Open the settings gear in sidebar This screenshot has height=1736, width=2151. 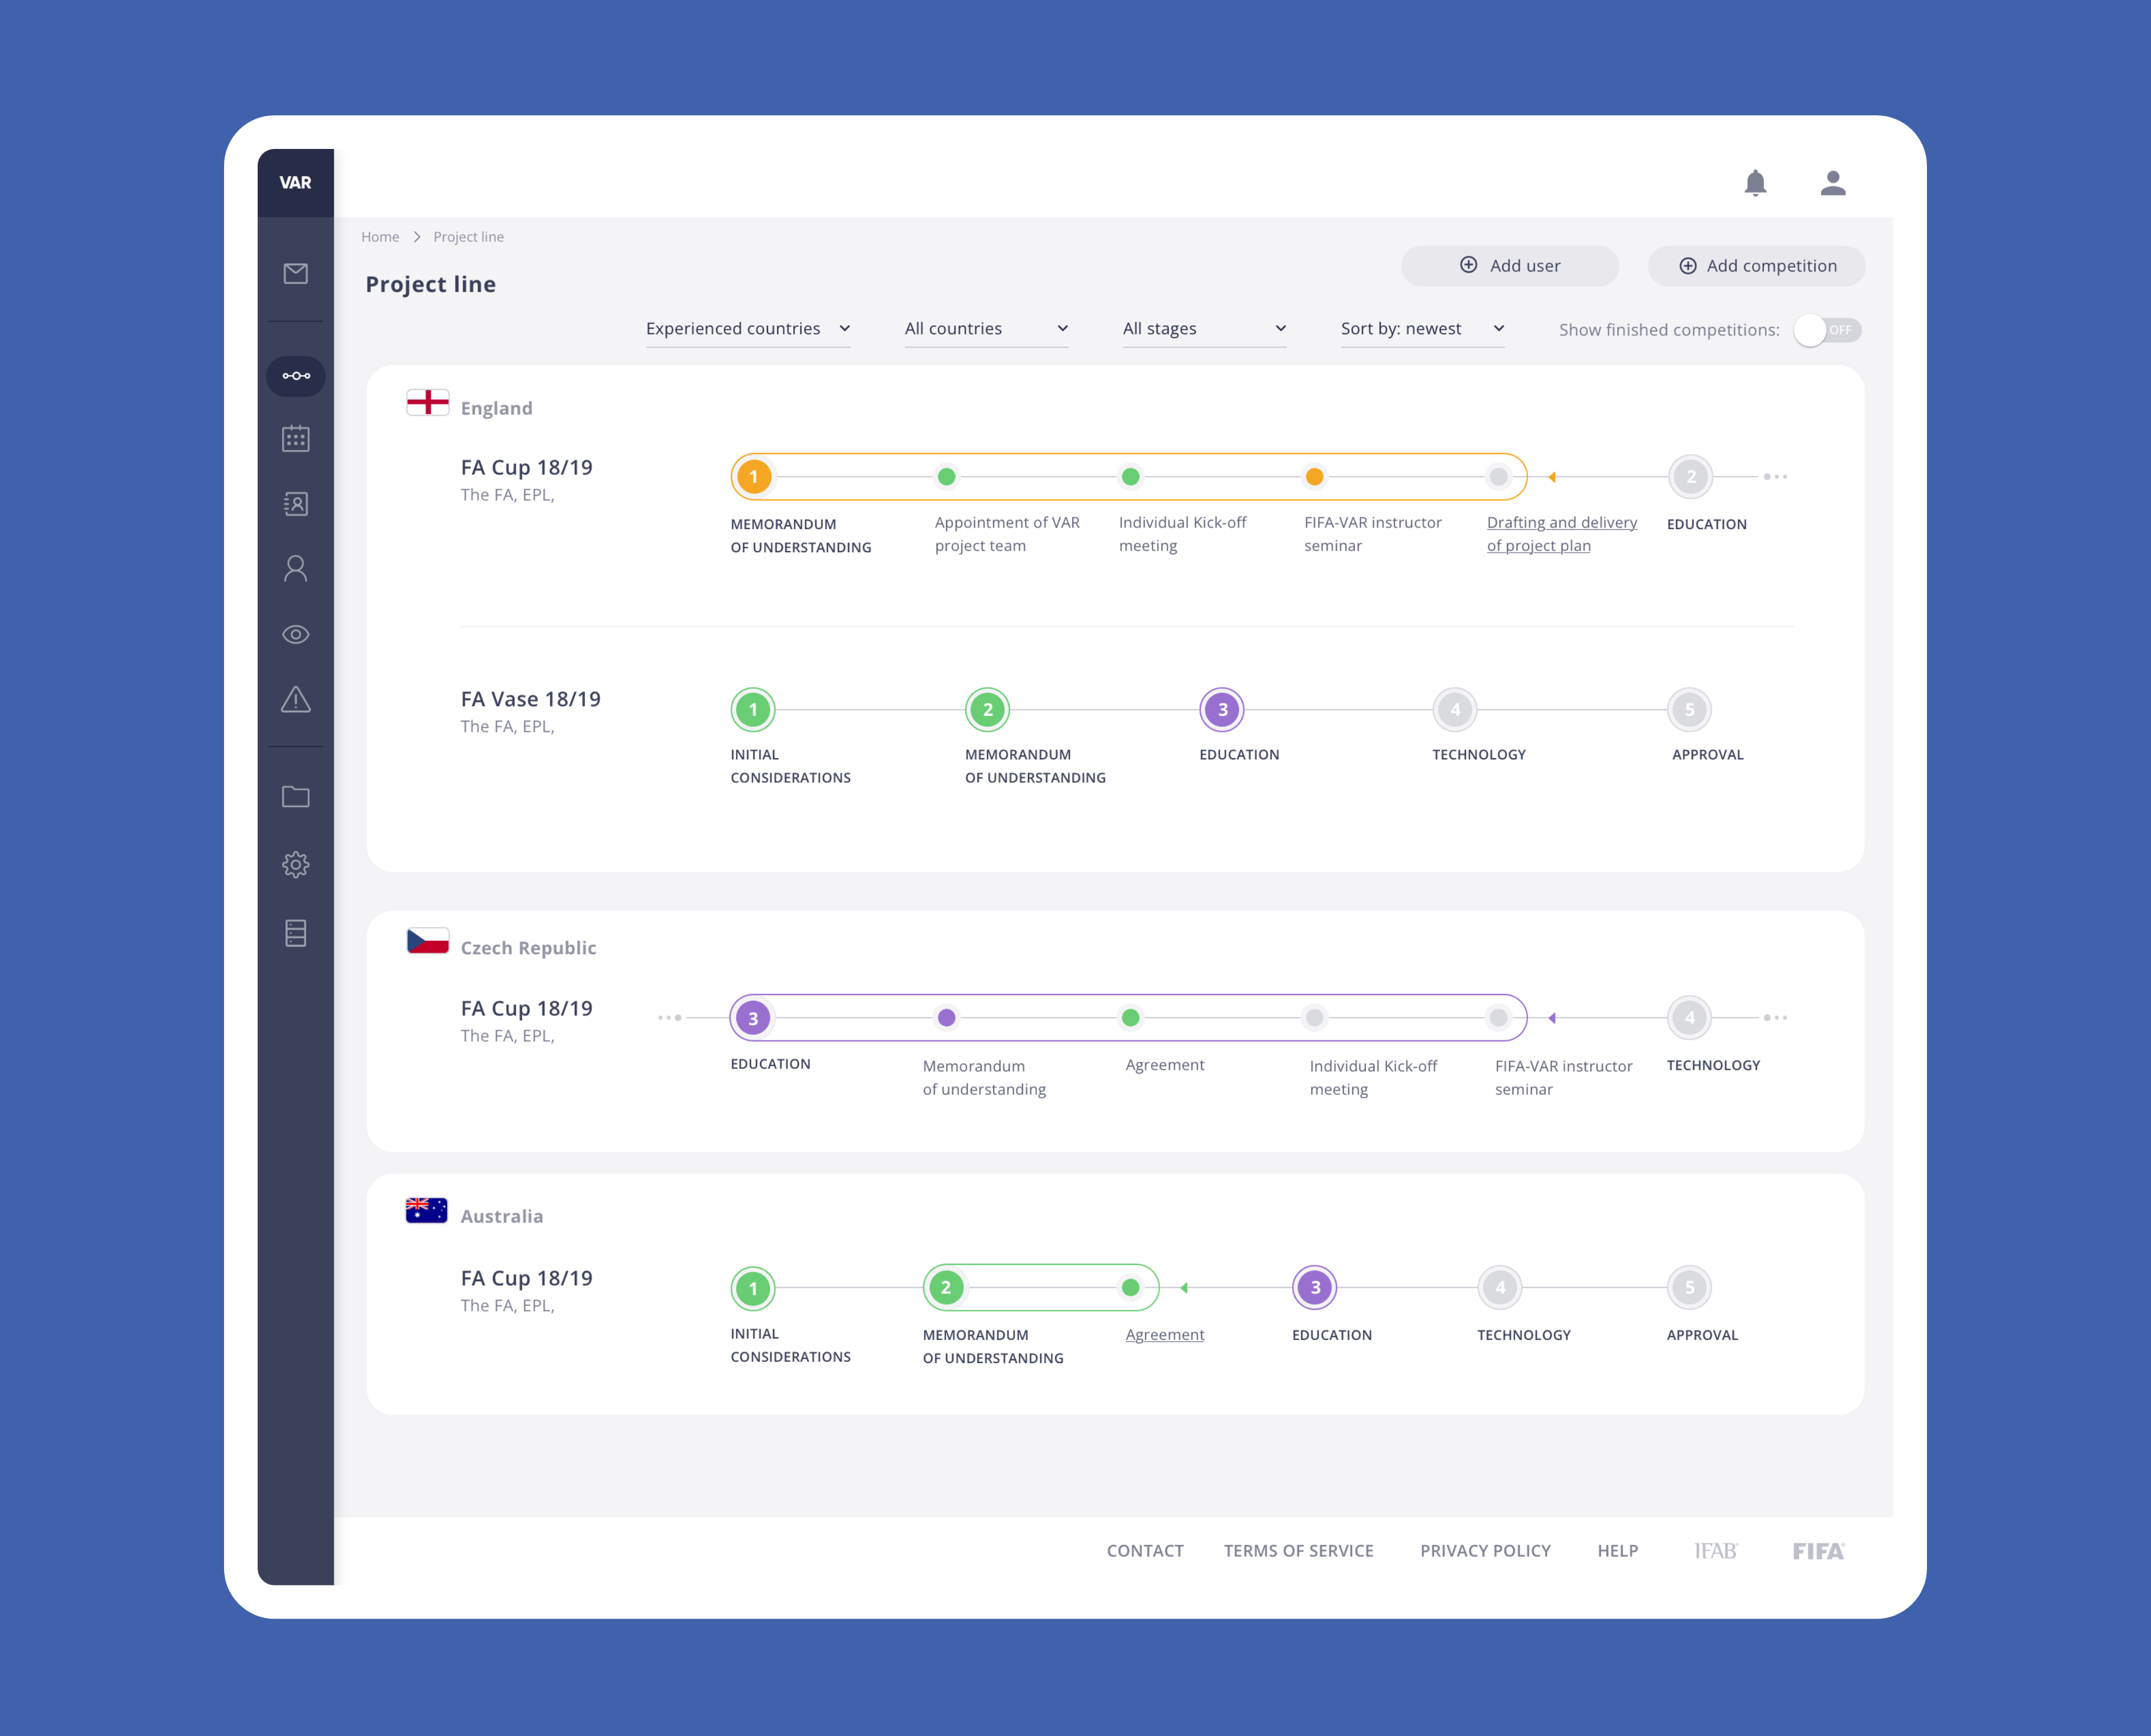[295, 864]
